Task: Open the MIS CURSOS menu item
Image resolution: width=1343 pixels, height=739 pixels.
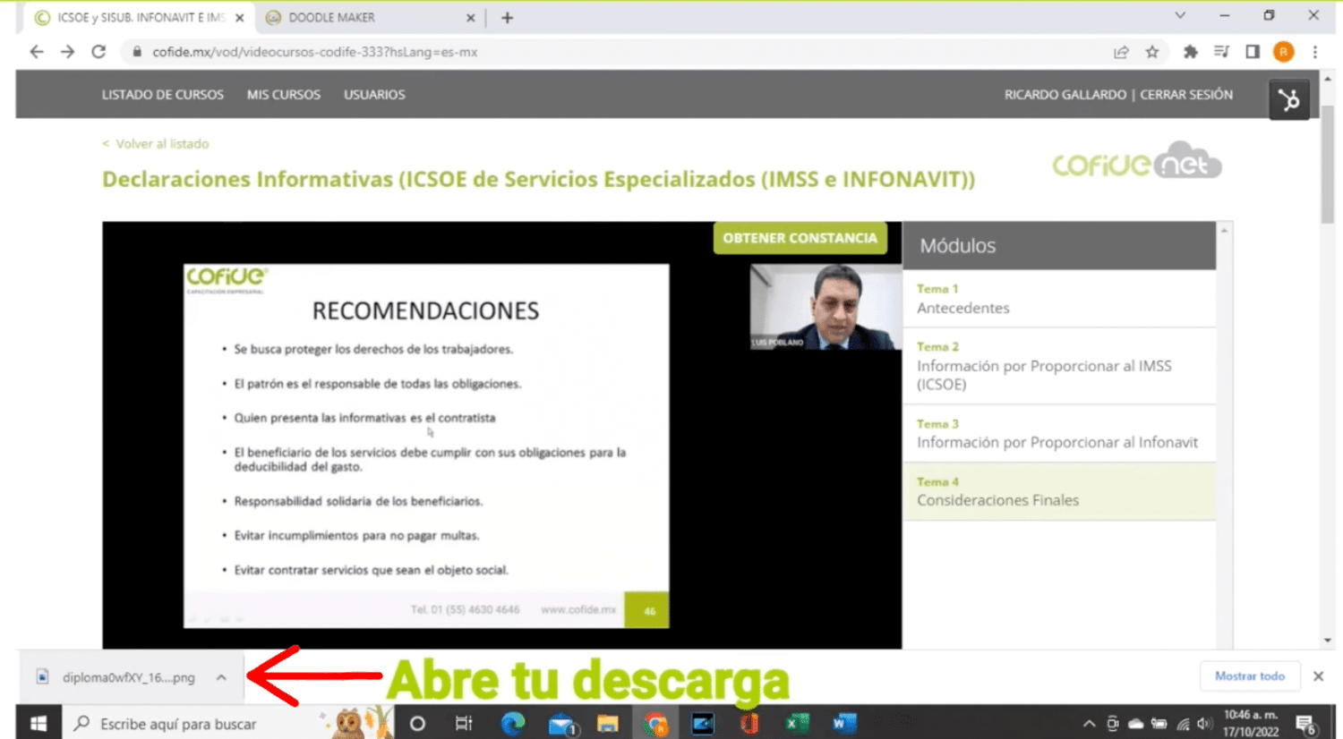Action: pos(283,94)
